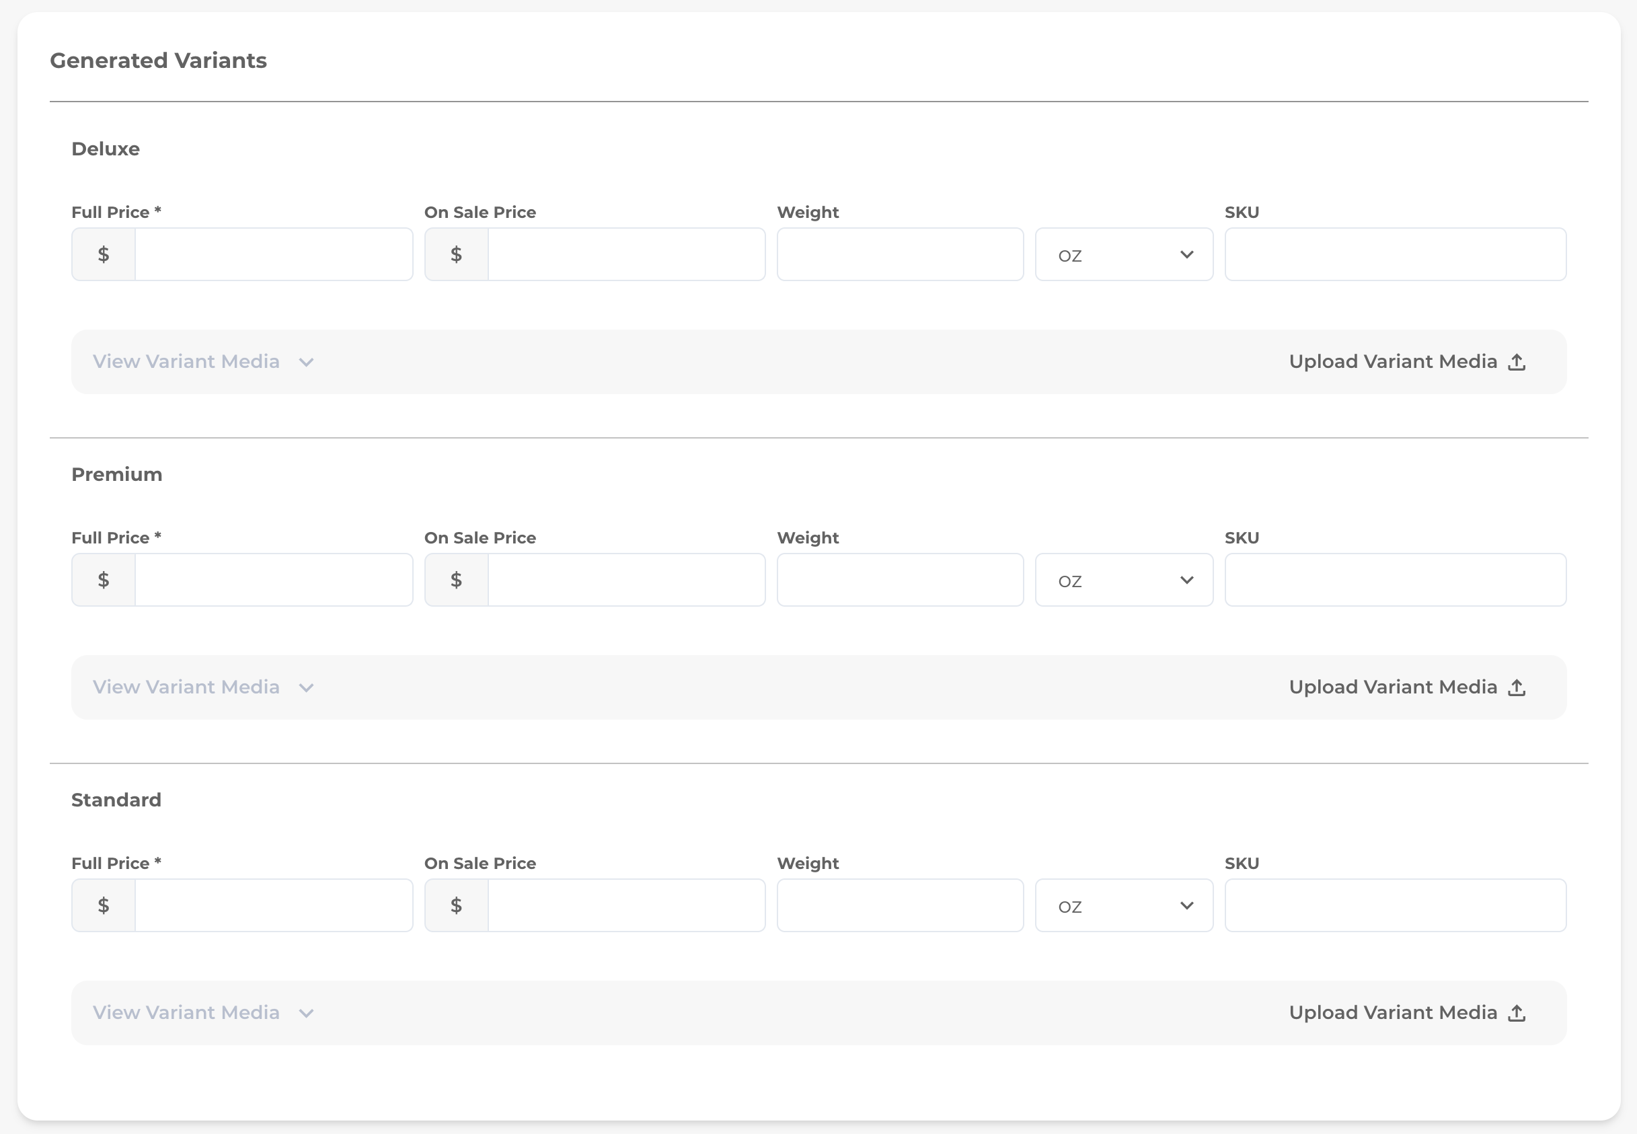Expand View Variant Media for Premium
Viewport: 1637px width, 1134px height.
tap(203, 687)
